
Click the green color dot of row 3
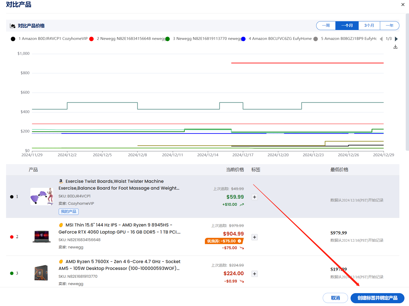[x=12, y=273]
